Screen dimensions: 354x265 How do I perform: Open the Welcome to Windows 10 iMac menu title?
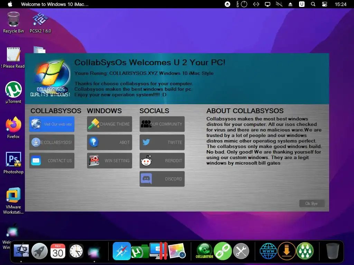55,4
